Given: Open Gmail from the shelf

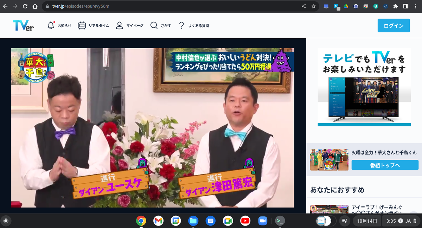Looking at the screenshot, I should coord(158,221).
